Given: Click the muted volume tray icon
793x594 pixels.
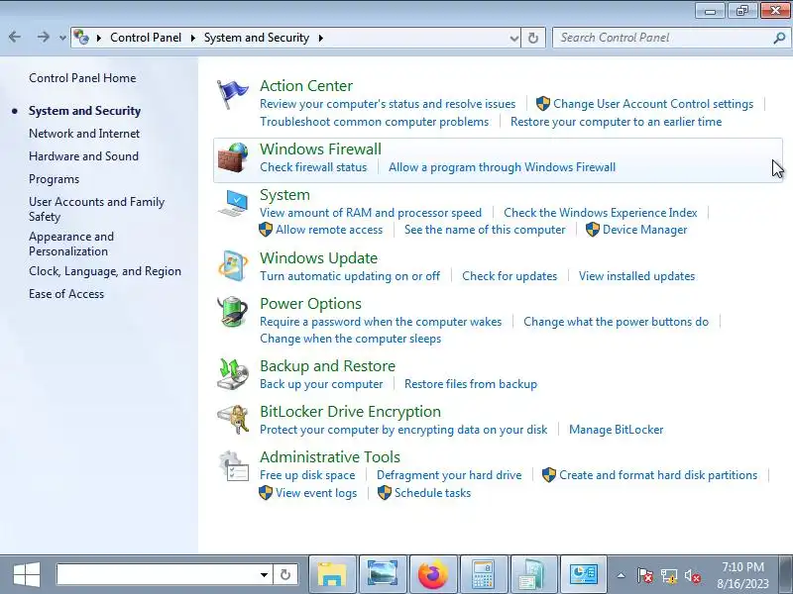Looking at the screenshot, I should click(x=692, y=575).
